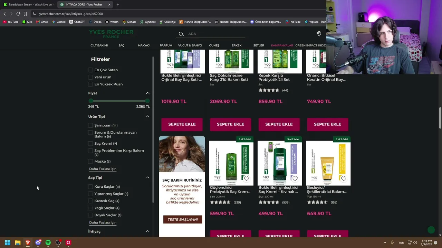Click the bookmark icon beside the address bar

(25, 14)
